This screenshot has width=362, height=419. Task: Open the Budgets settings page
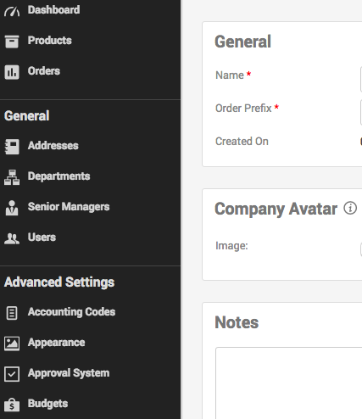click(47, 404)
